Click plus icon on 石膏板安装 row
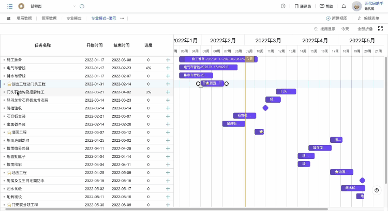The width and height of the screenshot is (388, 211). pyautogui.click(x=168, y=116)
